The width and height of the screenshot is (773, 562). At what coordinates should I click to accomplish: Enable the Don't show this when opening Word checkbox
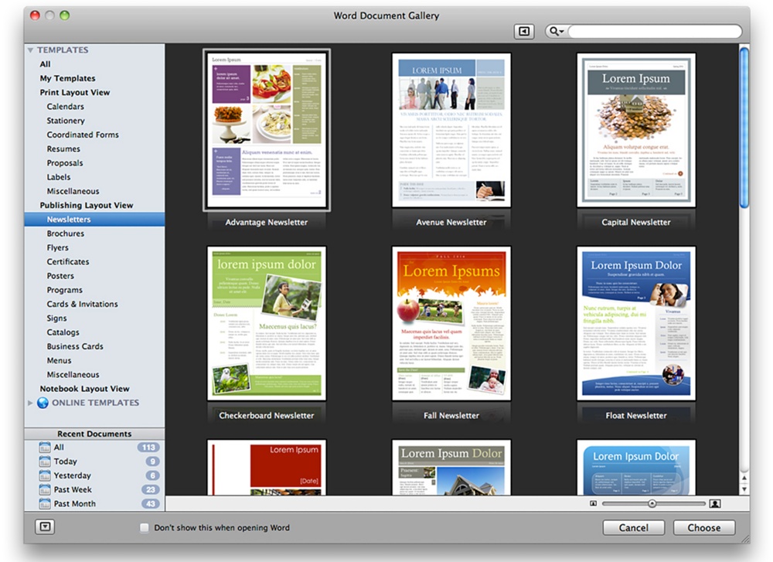[x=144, y=527]
